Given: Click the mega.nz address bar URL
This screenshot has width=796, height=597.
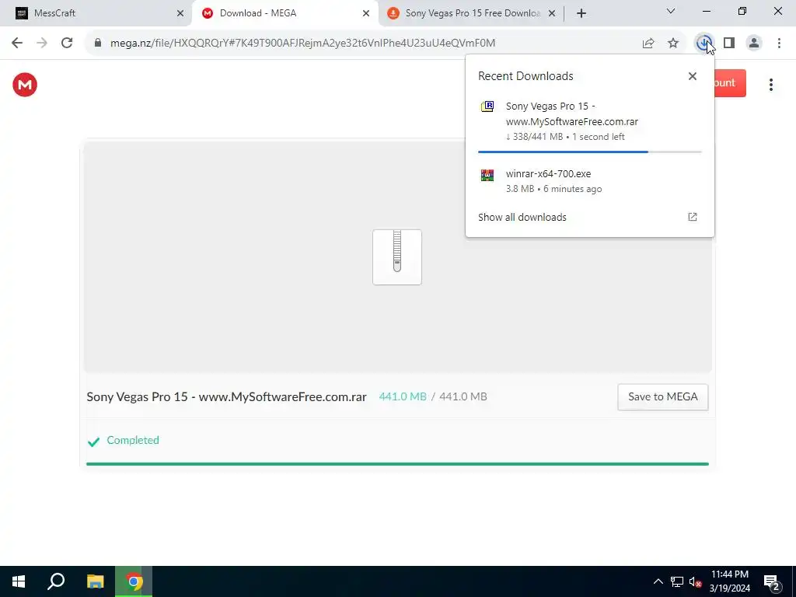Looking at the screenshot, I should coord(302,44).
